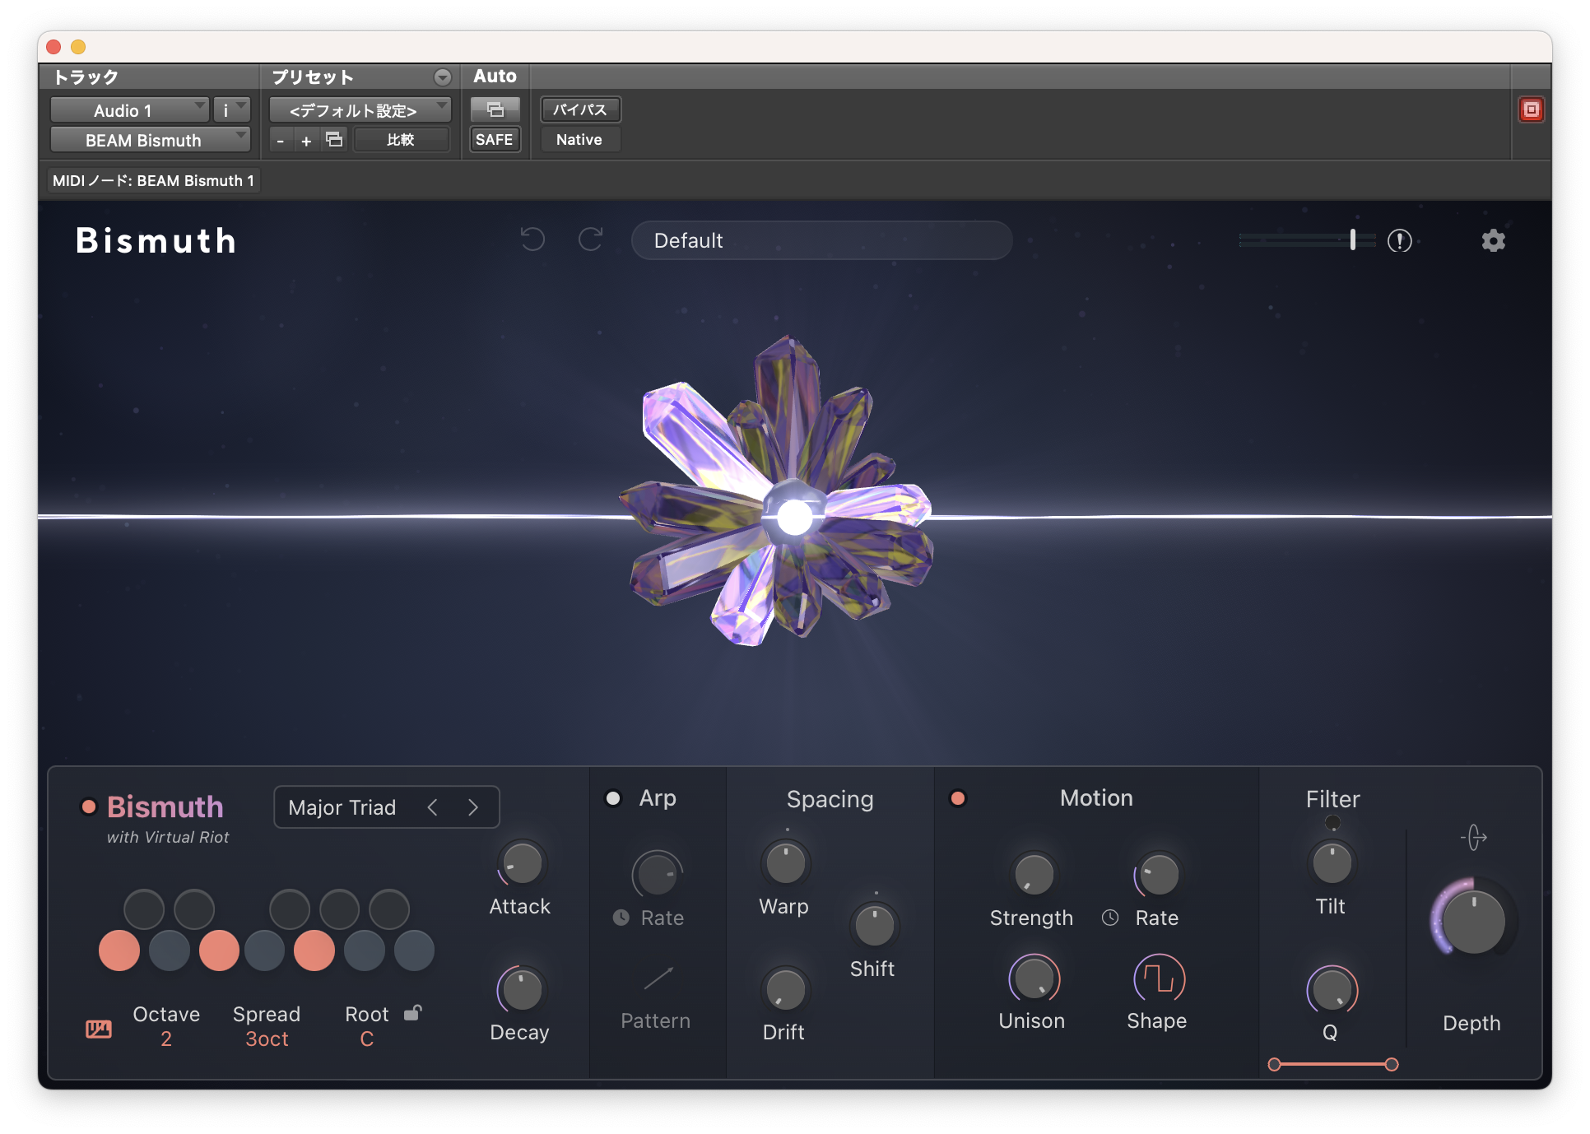Click the Decay knob

[x=522, y=989]
